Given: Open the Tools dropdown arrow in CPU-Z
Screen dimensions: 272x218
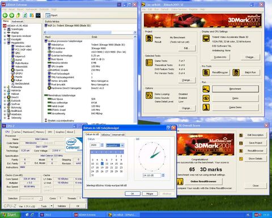Looking at the screenshot, I should click(52, 206).
